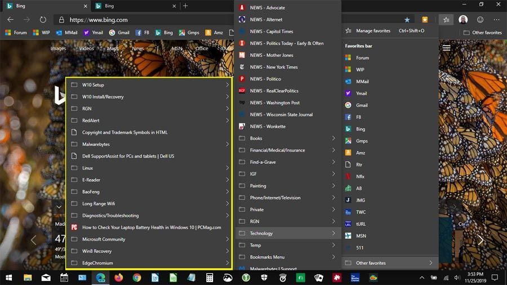Select the Technology folder entry
This screenshot has height=285, width=507.
click(x=288, y=233)
